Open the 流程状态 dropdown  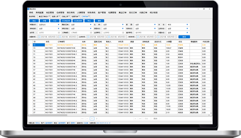[x=113, y=29]
